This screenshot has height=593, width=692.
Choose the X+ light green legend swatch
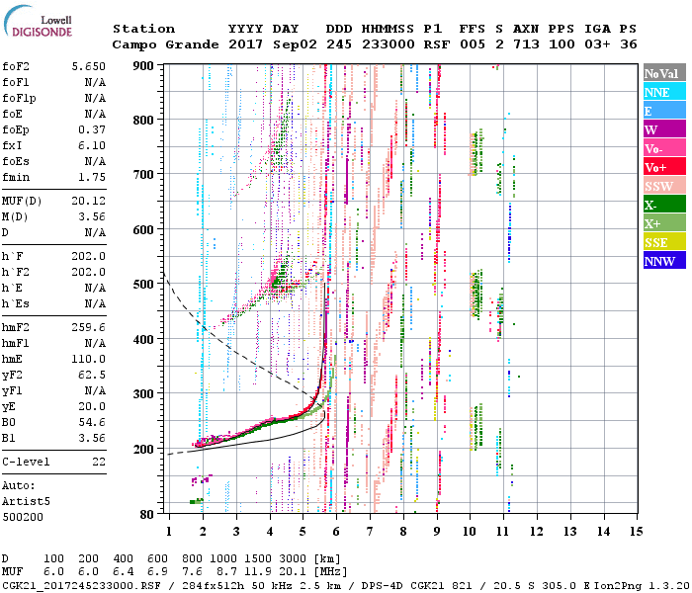click(662, 224)
